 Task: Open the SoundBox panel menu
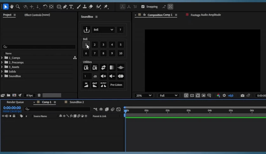point(96,17)
